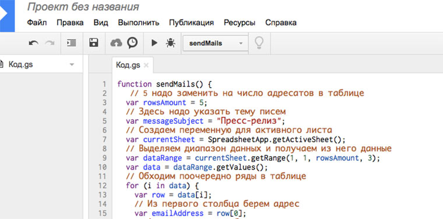Click comment about число адресатов в таблице
443x219 pixels.
pyautogui.click(x=247, y=93)
